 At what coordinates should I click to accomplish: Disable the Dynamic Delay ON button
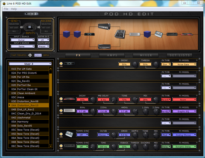coord(61,146)
